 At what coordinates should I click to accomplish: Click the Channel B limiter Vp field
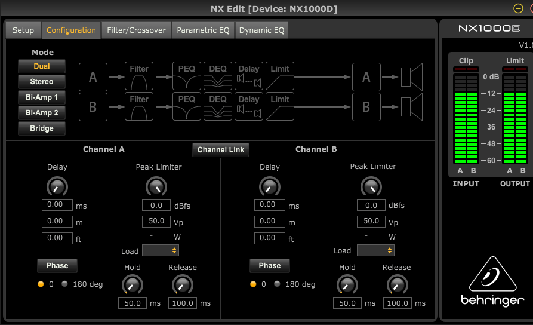[x=371, y=221]
